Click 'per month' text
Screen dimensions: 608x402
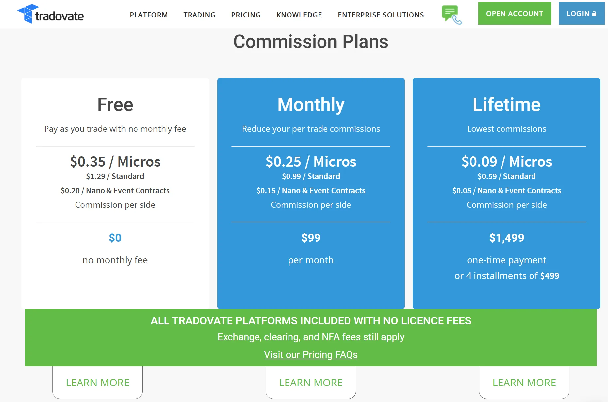[311, 260]
